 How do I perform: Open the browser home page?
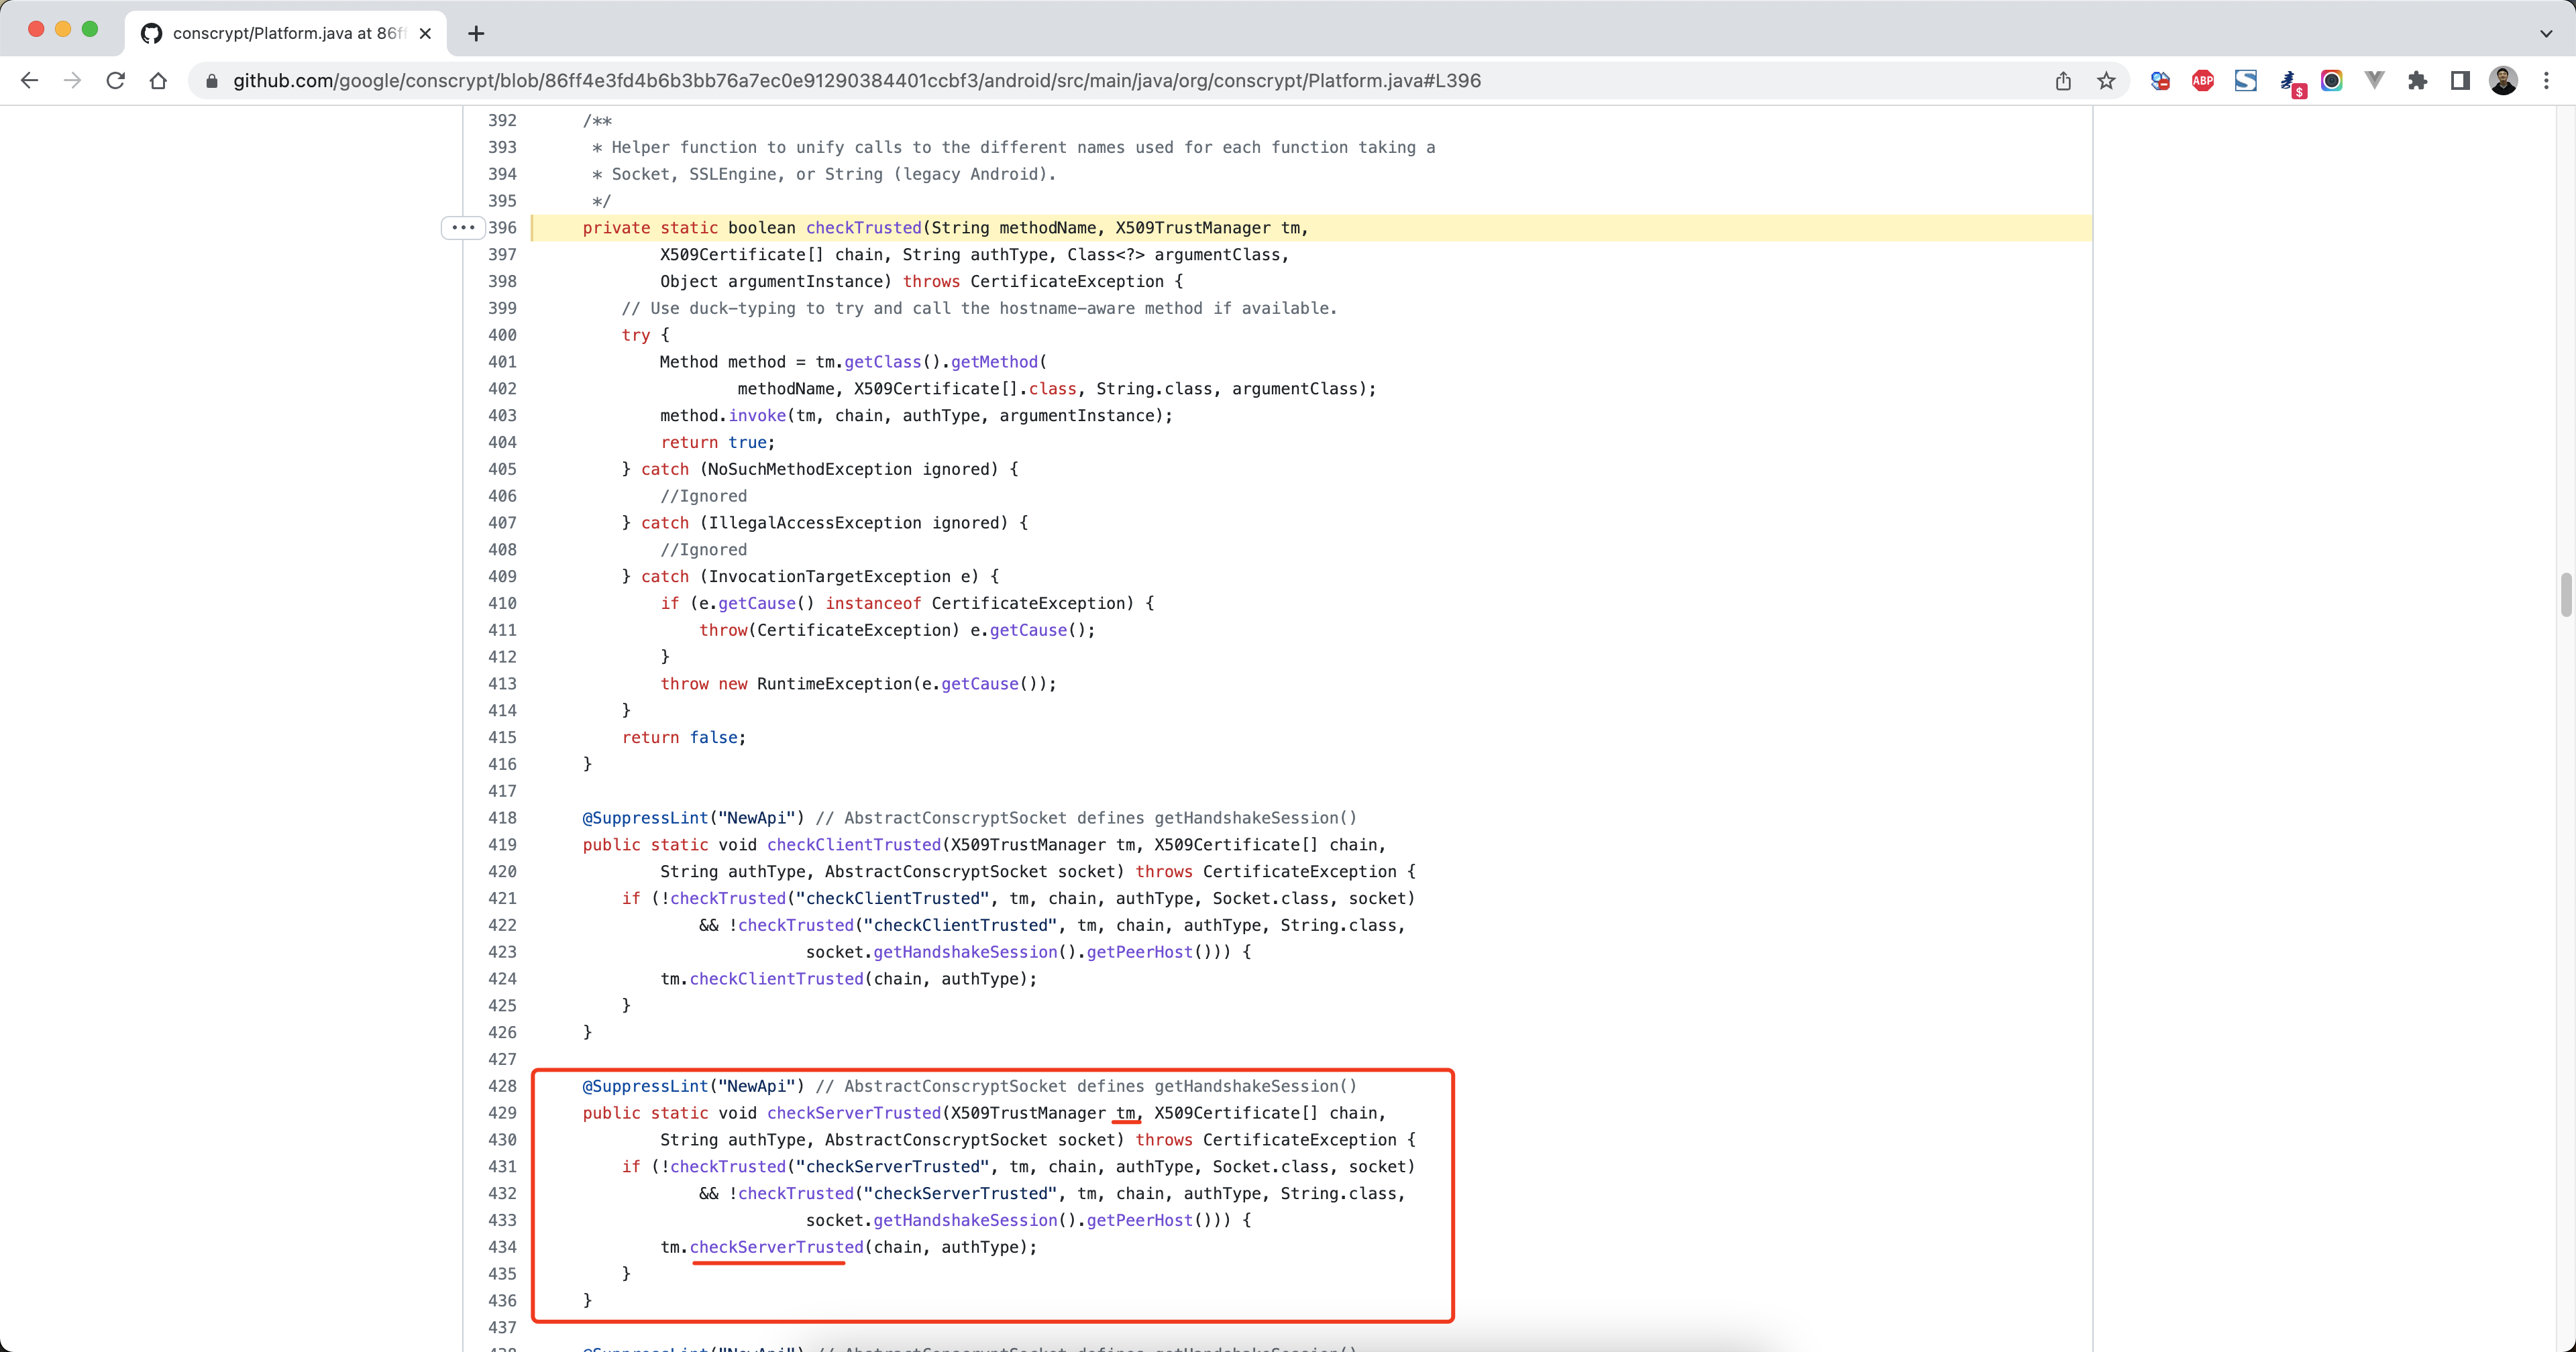coord(158,81)
